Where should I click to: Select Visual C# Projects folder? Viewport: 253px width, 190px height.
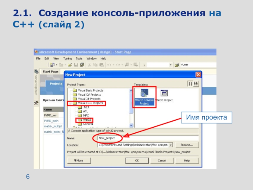coord(87,94)
